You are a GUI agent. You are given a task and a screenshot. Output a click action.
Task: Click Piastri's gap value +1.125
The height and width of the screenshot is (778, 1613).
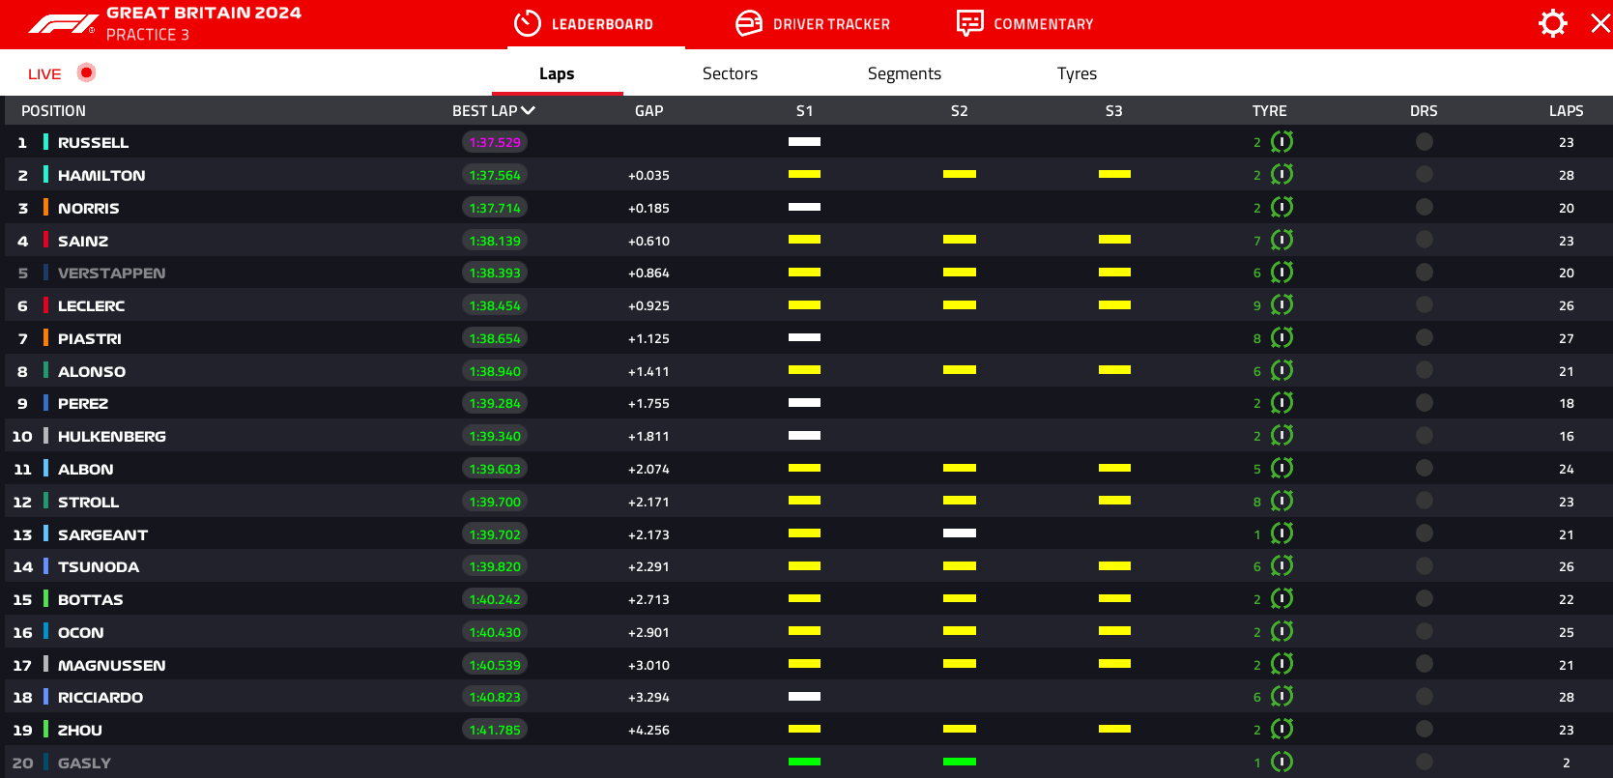point(648,338)
